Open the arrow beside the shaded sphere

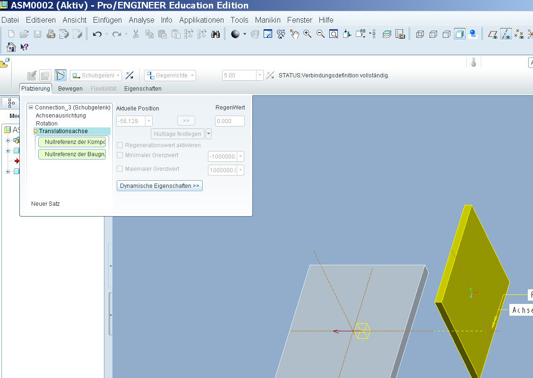(244, 34)
